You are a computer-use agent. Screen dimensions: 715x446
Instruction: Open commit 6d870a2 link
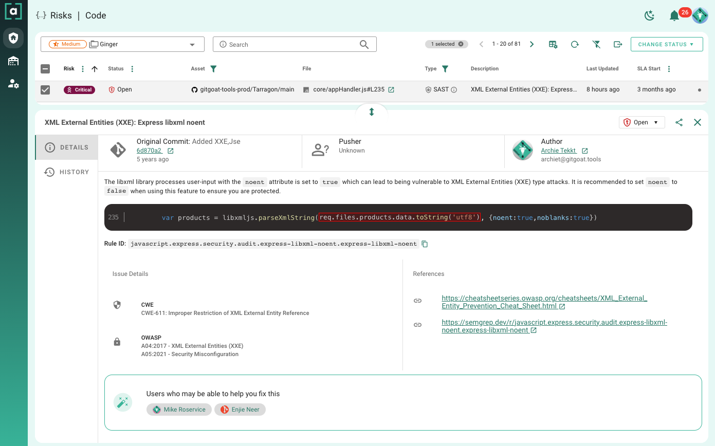pyautogui.click(x=149, y=151)
